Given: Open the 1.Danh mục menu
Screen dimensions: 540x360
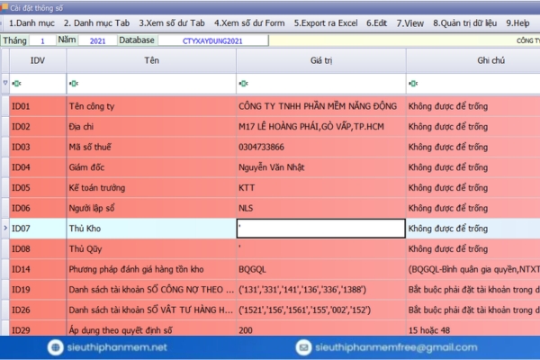Looking at the screenshot, I should pos(31,23).
